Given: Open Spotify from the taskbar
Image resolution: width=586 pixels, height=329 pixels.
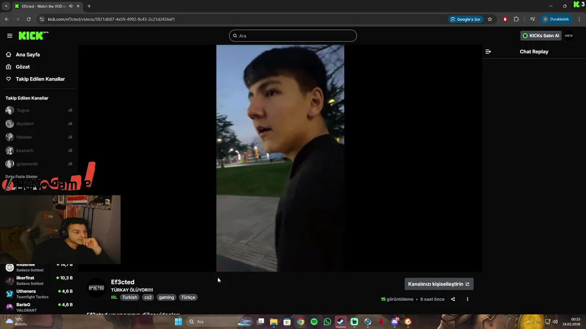Looking at the screenshot, I should pyautogui.click(x=314, y=322).
